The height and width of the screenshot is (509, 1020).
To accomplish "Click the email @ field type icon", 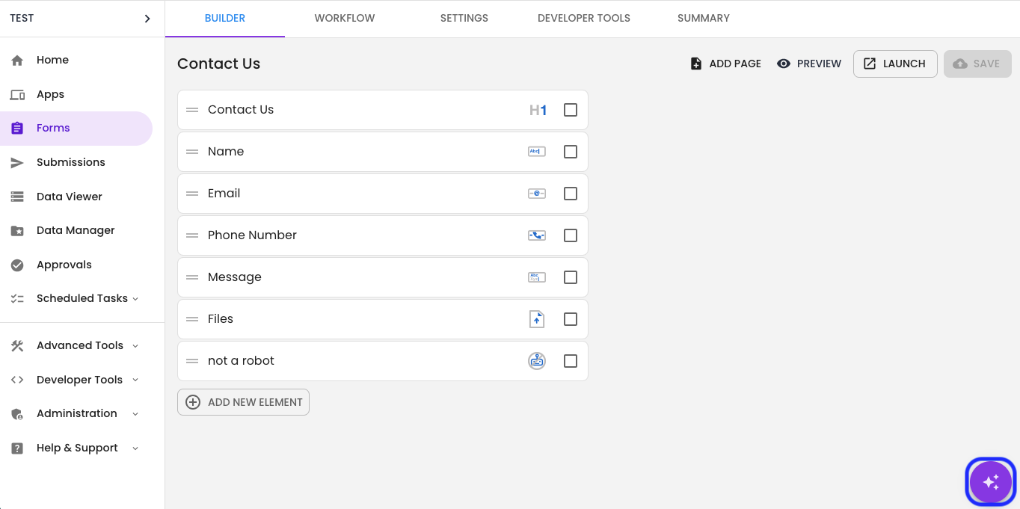I will pos(537,194).
